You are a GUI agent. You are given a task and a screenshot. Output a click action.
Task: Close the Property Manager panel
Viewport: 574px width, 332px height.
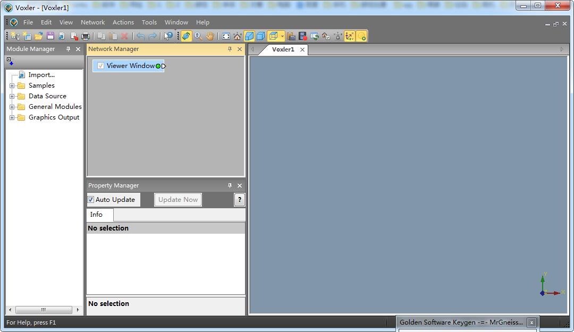[240, 185]
